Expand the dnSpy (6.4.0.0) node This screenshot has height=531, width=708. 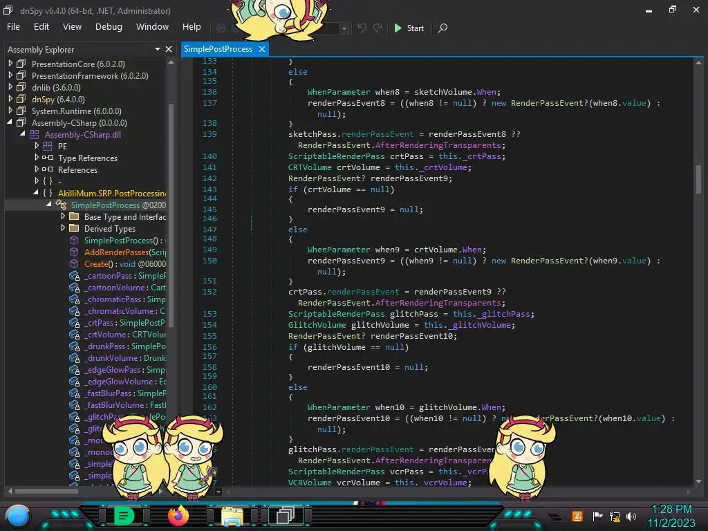pos(10,99)
